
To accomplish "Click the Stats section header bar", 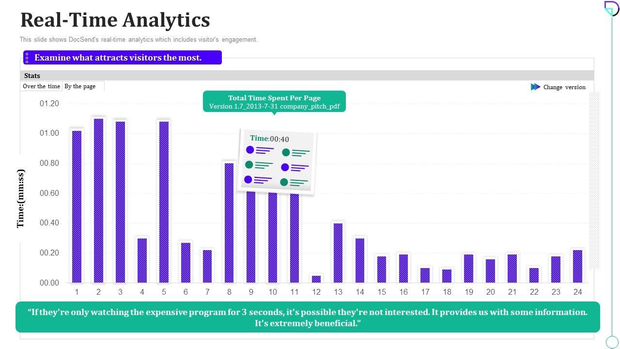I will (x=308, y=76).
